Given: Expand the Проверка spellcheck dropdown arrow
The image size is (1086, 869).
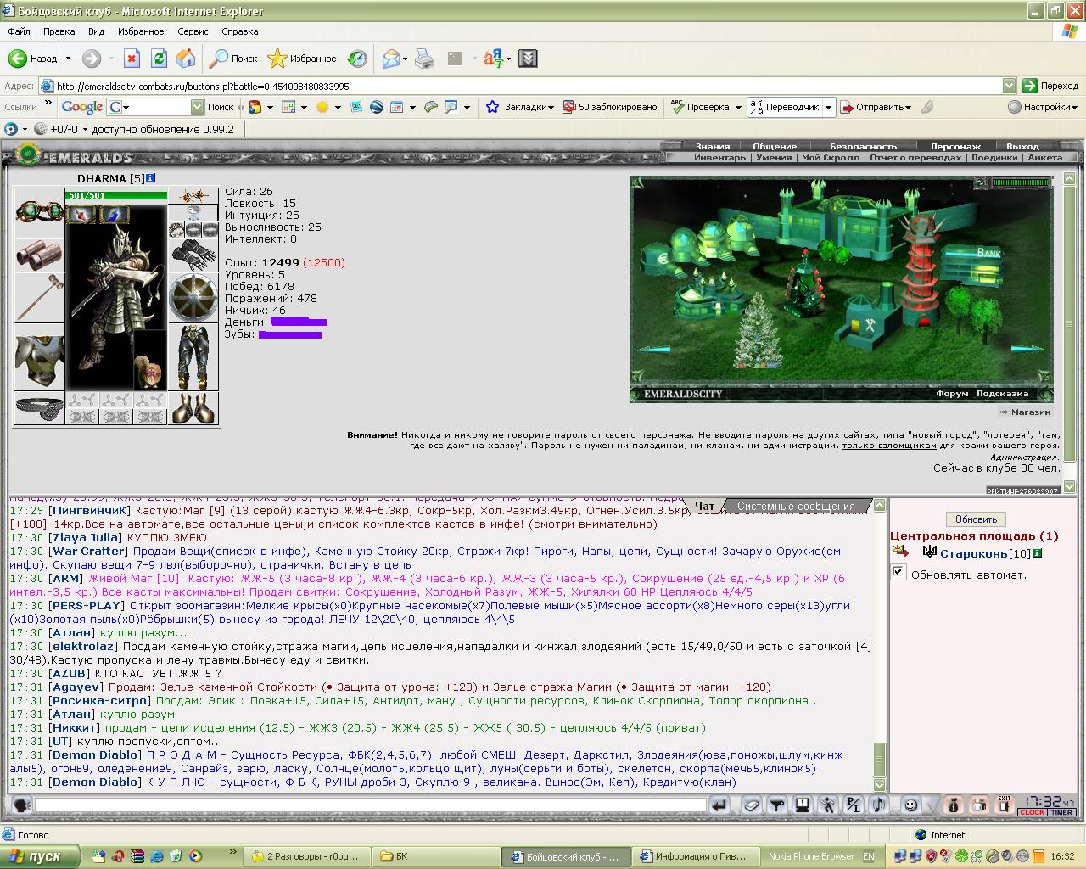Looking at the screenshot, I should (x=738, y=107).
